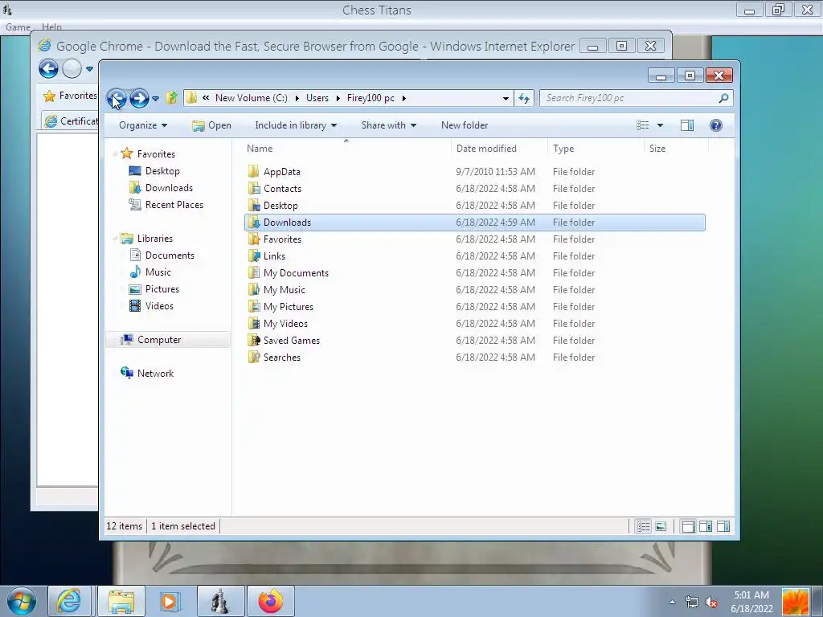The width and height of the screenshot is (823, 617).
Task: Switch to large icons view in status bar
Action: click(661, 526)
